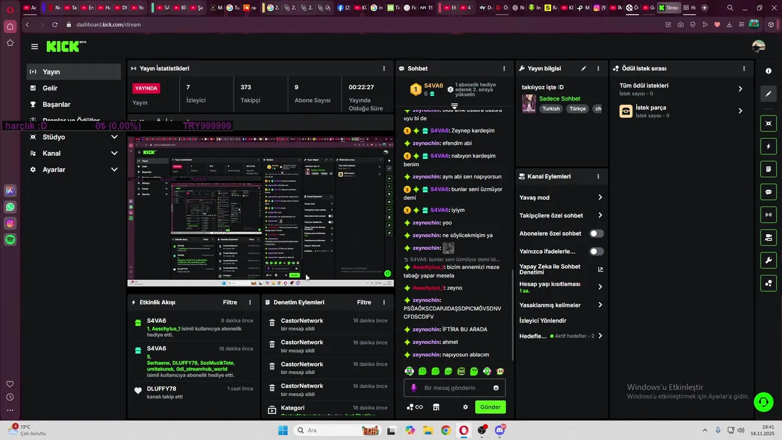782x440 pixels.
Task: Open the shop icon below the chat input
Action: coord(436,407)
